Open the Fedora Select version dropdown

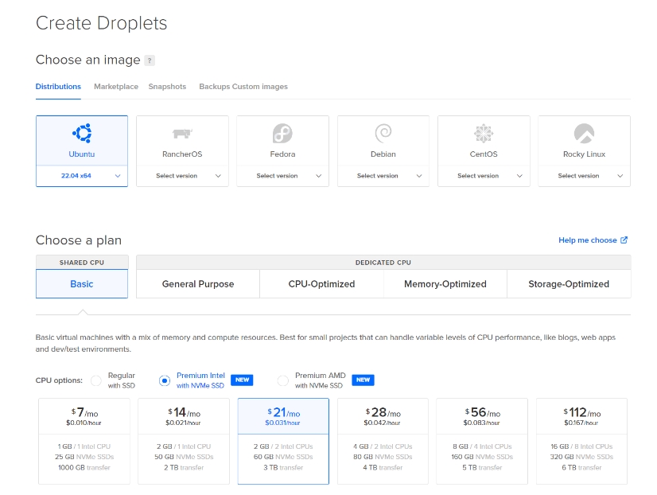tap(282, 176)
